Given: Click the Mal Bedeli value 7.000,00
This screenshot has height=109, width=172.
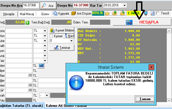Looking at the screenshot, I should pos(132,31).
